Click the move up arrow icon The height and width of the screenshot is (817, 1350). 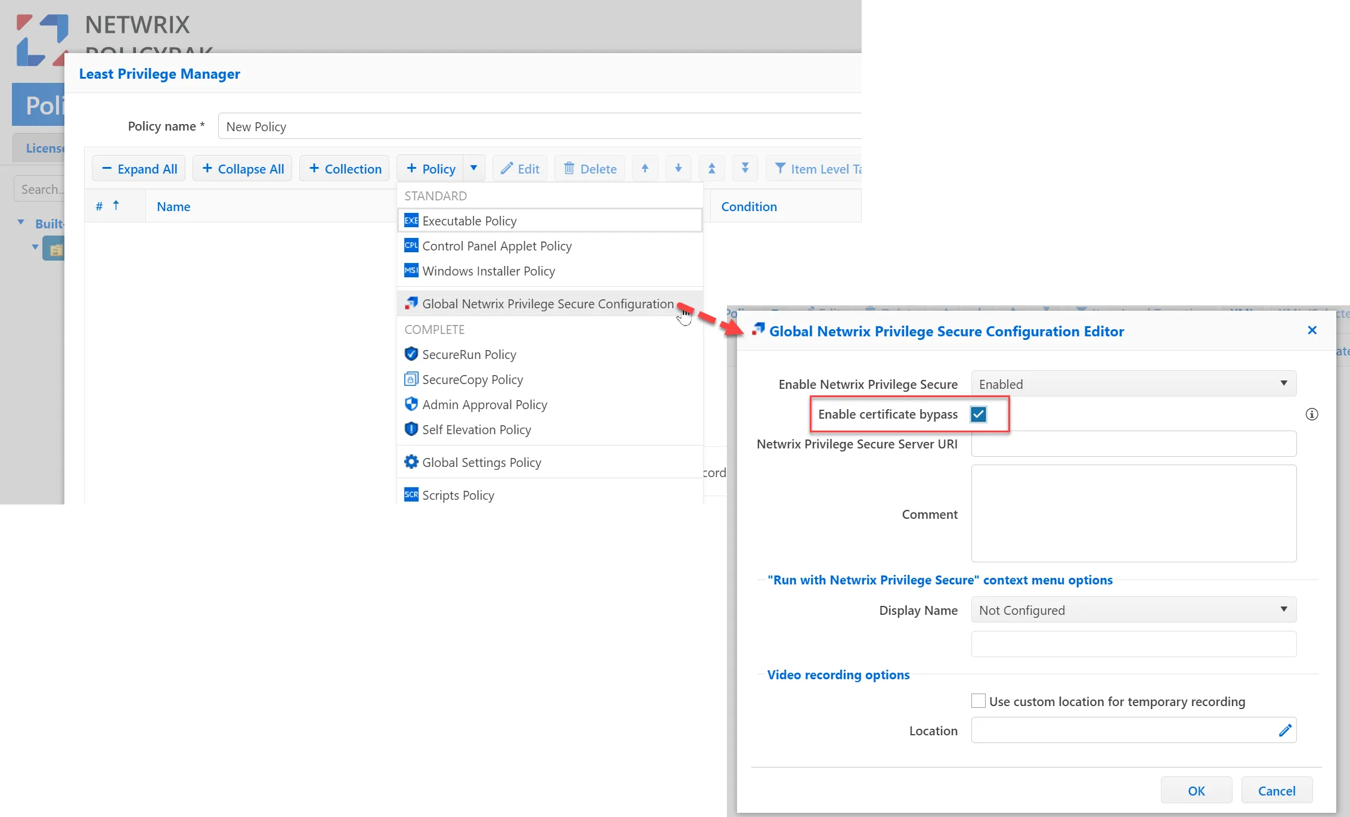(x=645, y=169)
